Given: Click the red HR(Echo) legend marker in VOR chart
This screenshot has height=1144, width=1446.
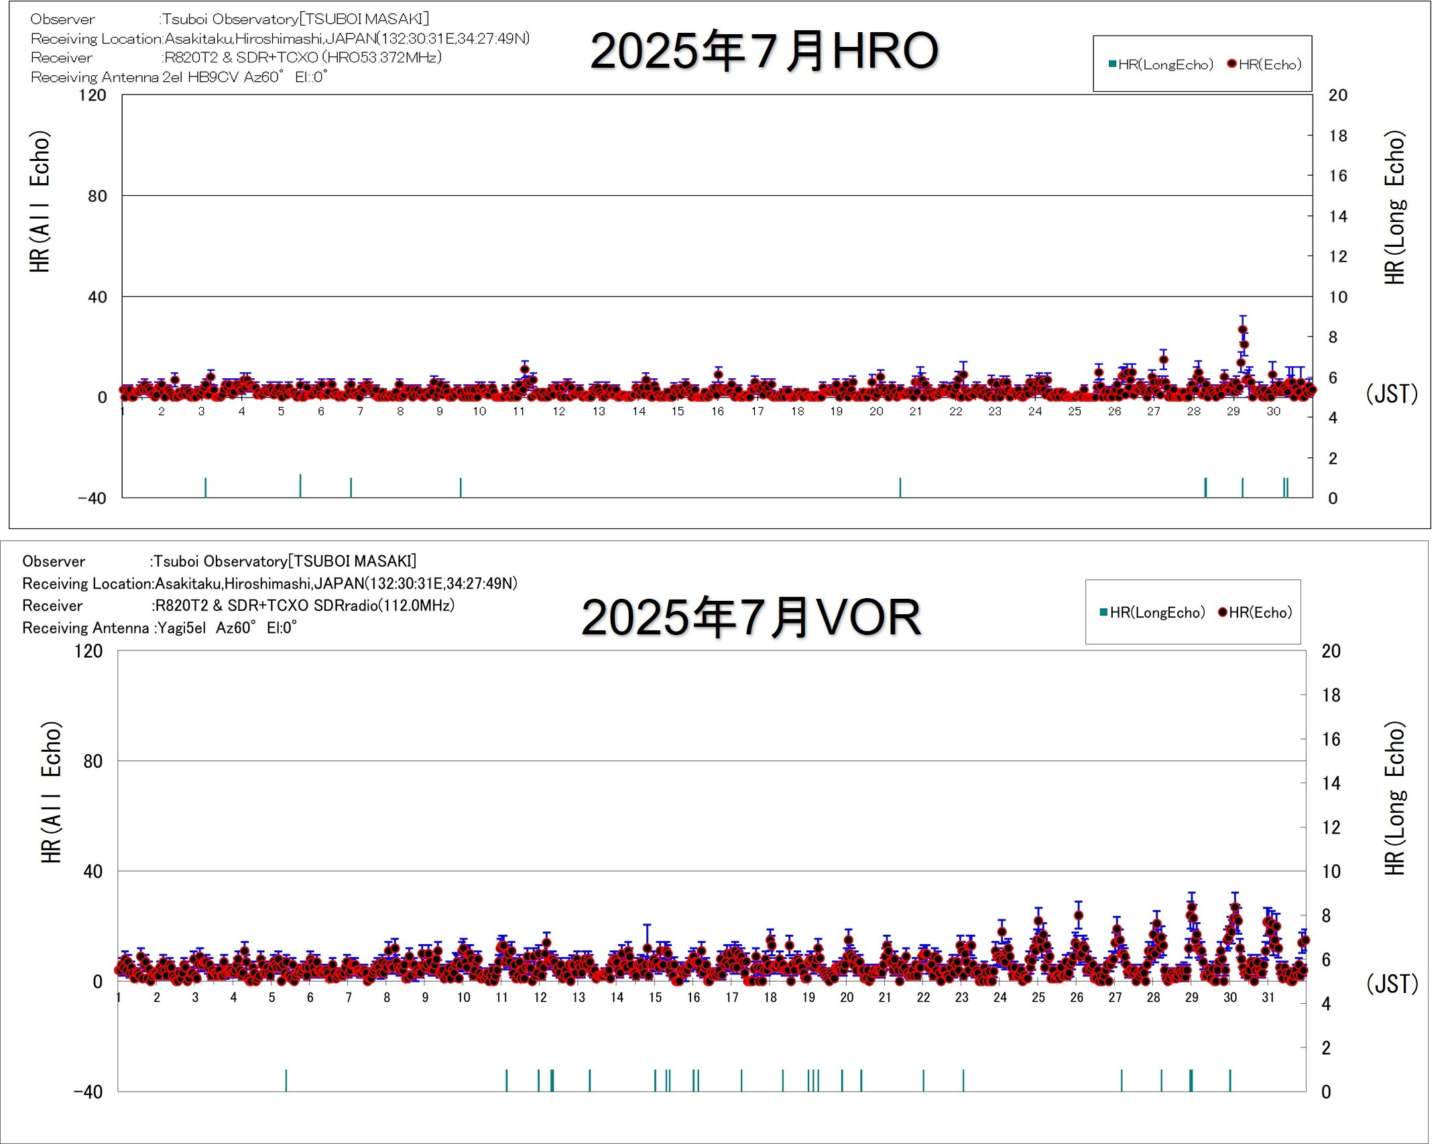Looking at the screenshot, I should click(x=1222, y=612).
